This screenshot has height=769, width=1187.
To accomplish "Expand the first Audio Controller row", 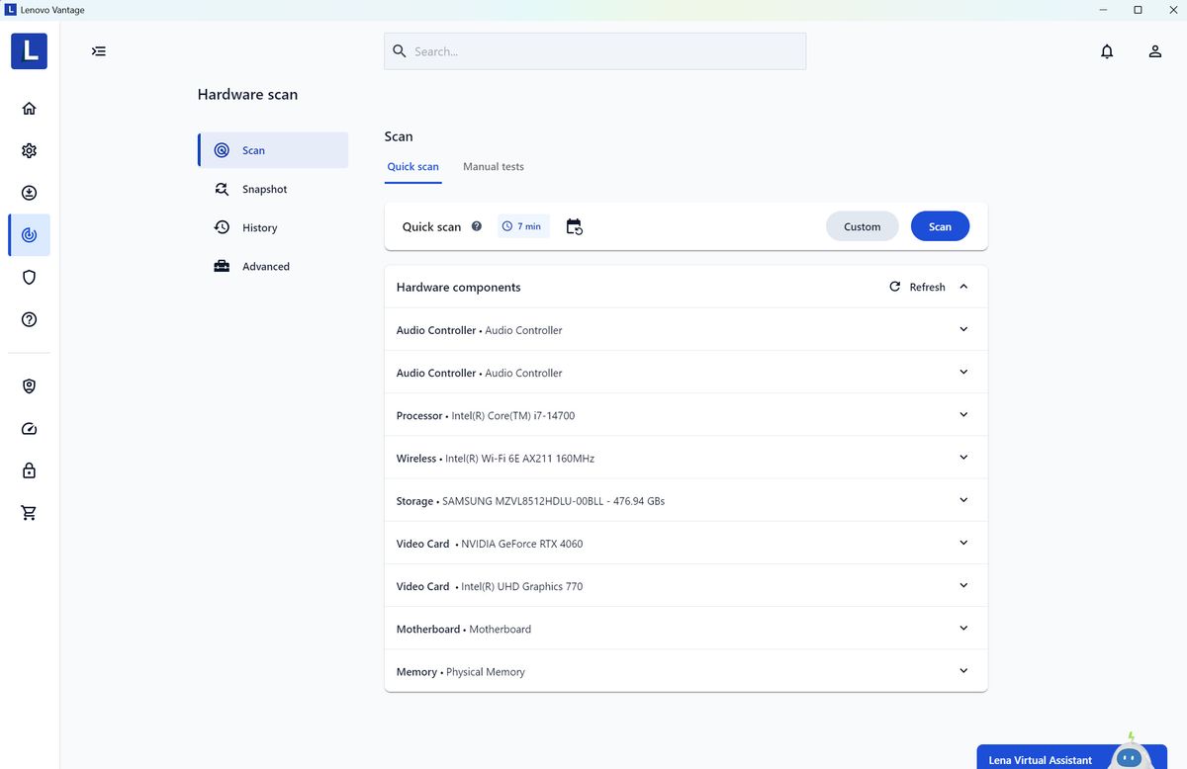I will coord(685,330).
